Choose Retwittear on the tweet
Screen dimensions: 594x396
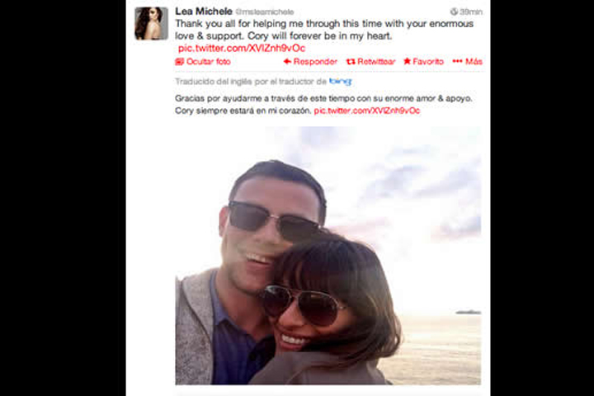click(376, 61)
